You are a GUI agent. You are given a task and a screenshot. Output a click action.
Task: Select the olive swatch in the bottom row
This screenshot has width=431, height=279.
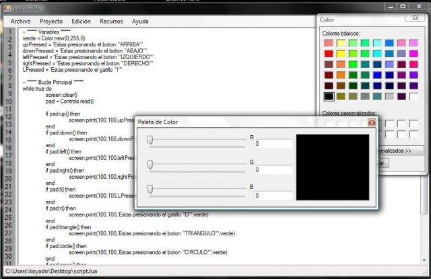click(x=341, y=96)
